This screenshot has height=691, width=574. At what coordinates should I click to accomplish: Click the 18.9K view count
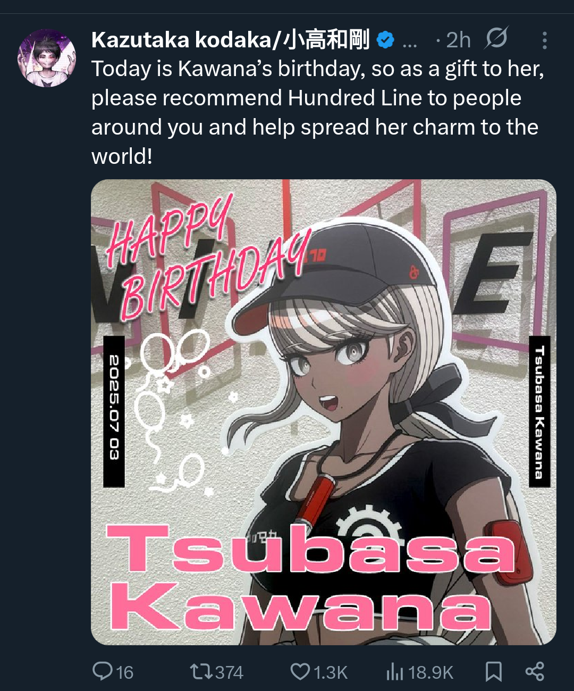[430, 672]
